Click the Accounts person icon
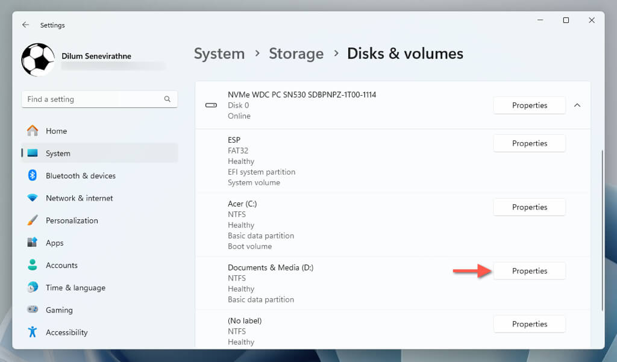 click(33, 265)
